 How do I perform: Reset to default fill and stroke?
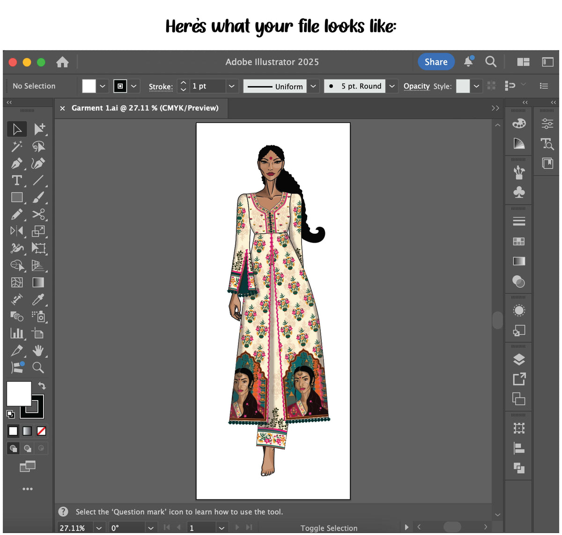click(x=10, y=414)
